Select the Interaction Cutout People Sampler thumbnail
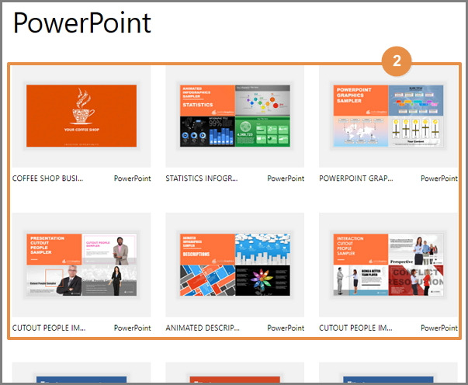The image size is (468, 385). click(388, 265)
